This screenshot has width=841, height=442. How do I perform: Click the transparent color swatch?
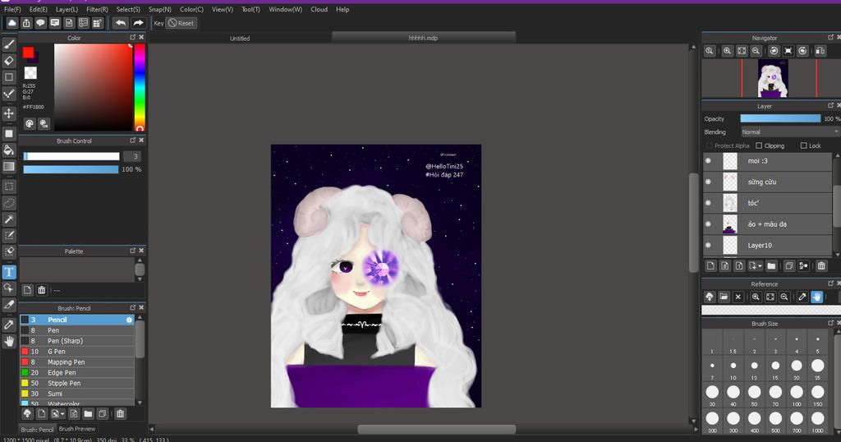30,72
